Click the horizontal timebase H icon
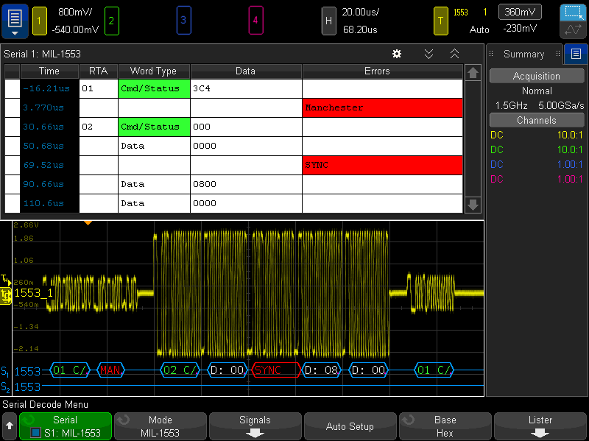Viewport: 589px width, 441px height. [x=328, y=21]
